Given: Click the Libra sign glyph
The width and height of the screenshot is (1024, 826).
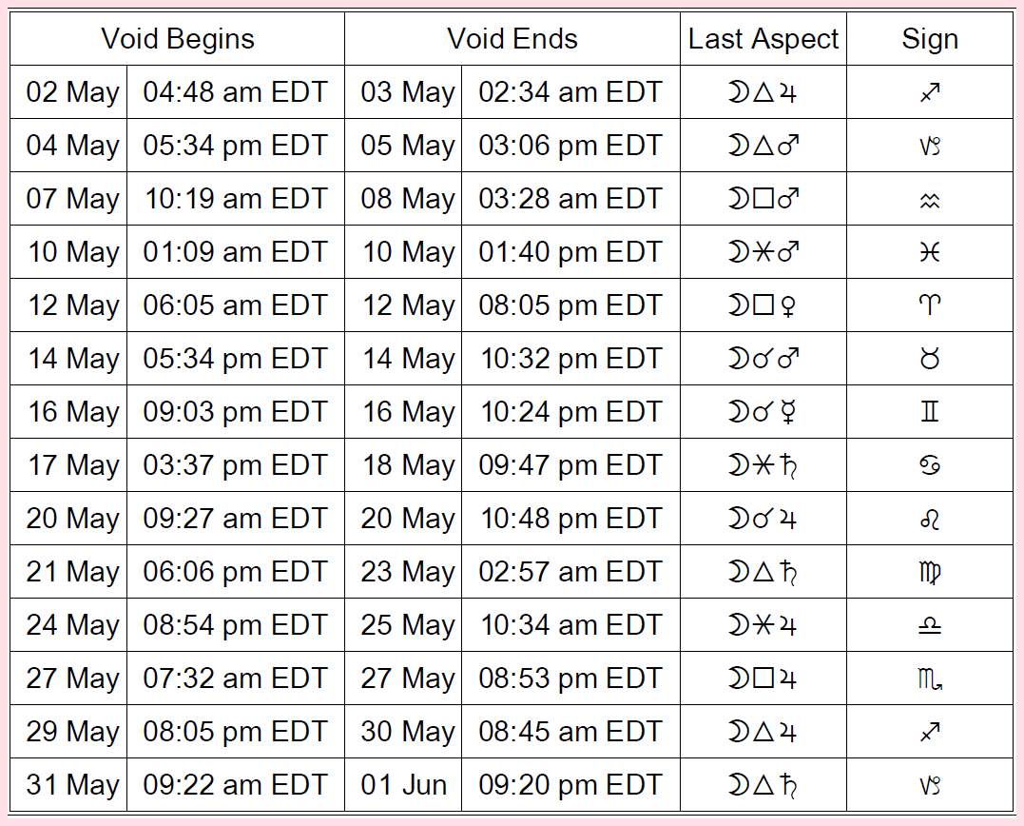Looking at the screenshot, I should [930, 625].
